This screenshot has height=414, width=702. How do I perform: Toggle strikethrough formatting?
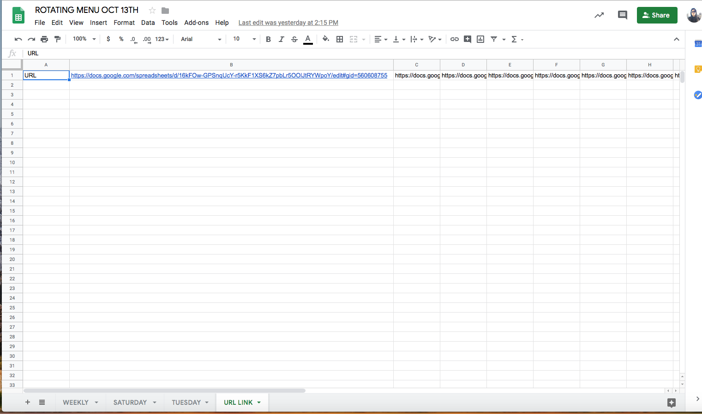click(x=294, y=39)
